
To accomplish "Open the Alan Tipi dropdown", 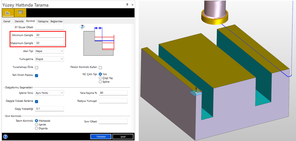I will [x=49, y=51].
